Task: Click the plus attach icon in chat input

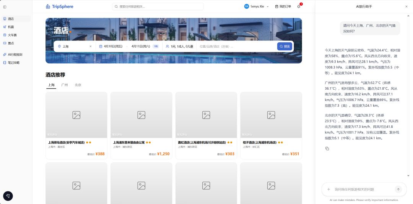Action: click(x=329, y=189)
